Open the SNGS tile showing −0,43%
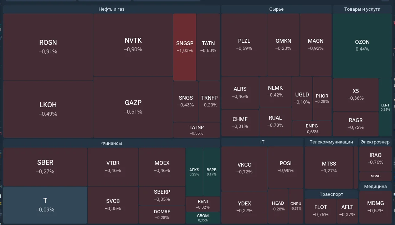This screenshot has width=395, height=225. [x=186, y=101]
